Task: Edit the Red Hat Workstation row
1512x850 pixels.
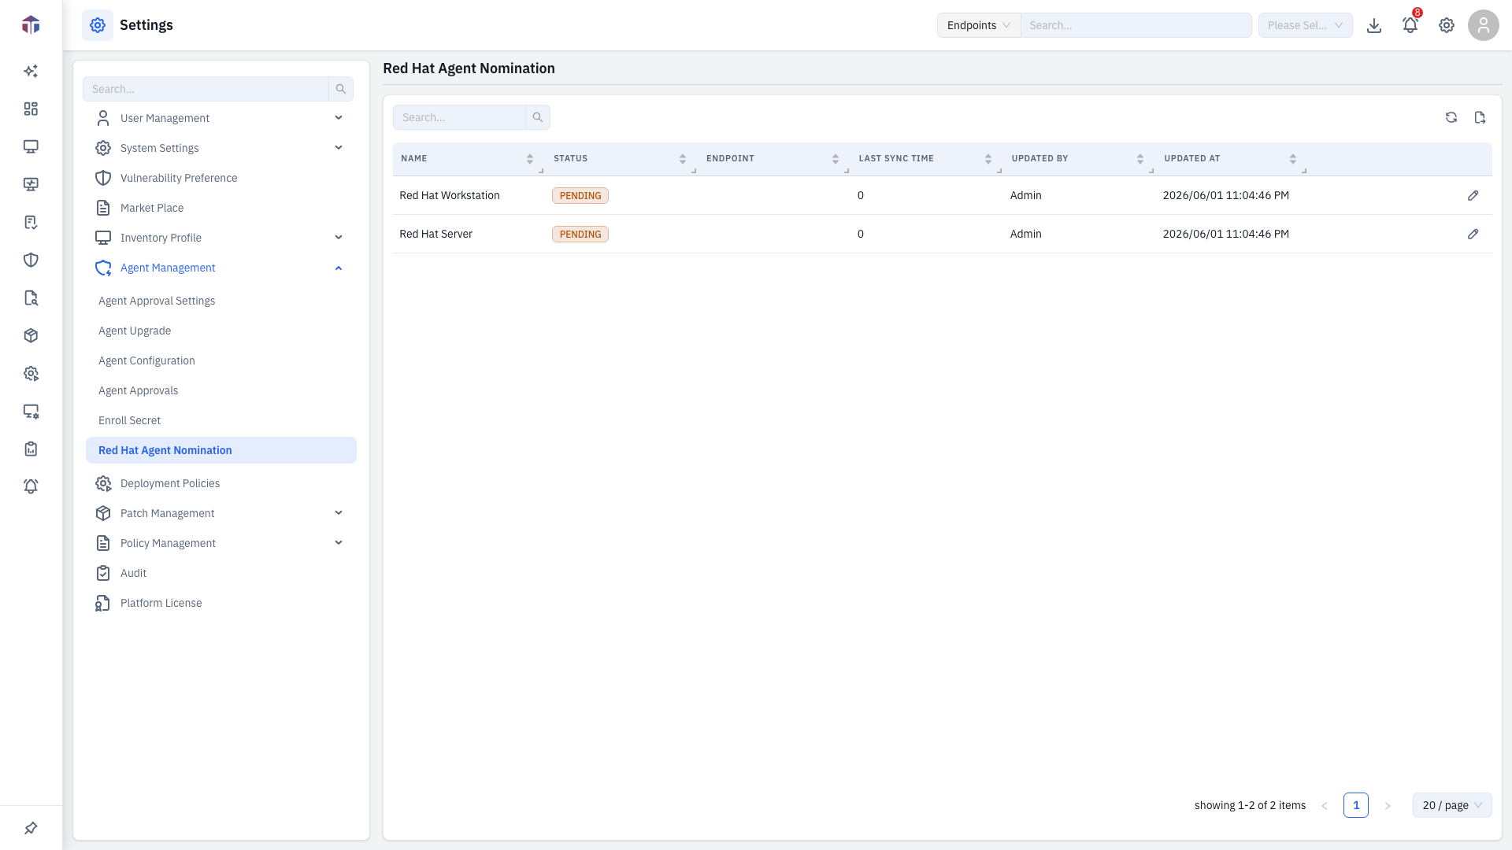Action: (x=1473, y=195)
